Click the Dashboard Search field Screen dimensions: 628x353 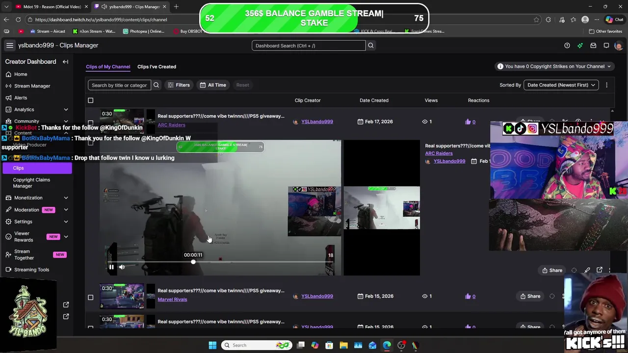(x=309, y=46)
